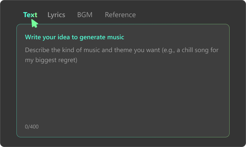The height and width of the screenshot is (147, 246).
Task: Open the BGM tab
Action: 85,15
